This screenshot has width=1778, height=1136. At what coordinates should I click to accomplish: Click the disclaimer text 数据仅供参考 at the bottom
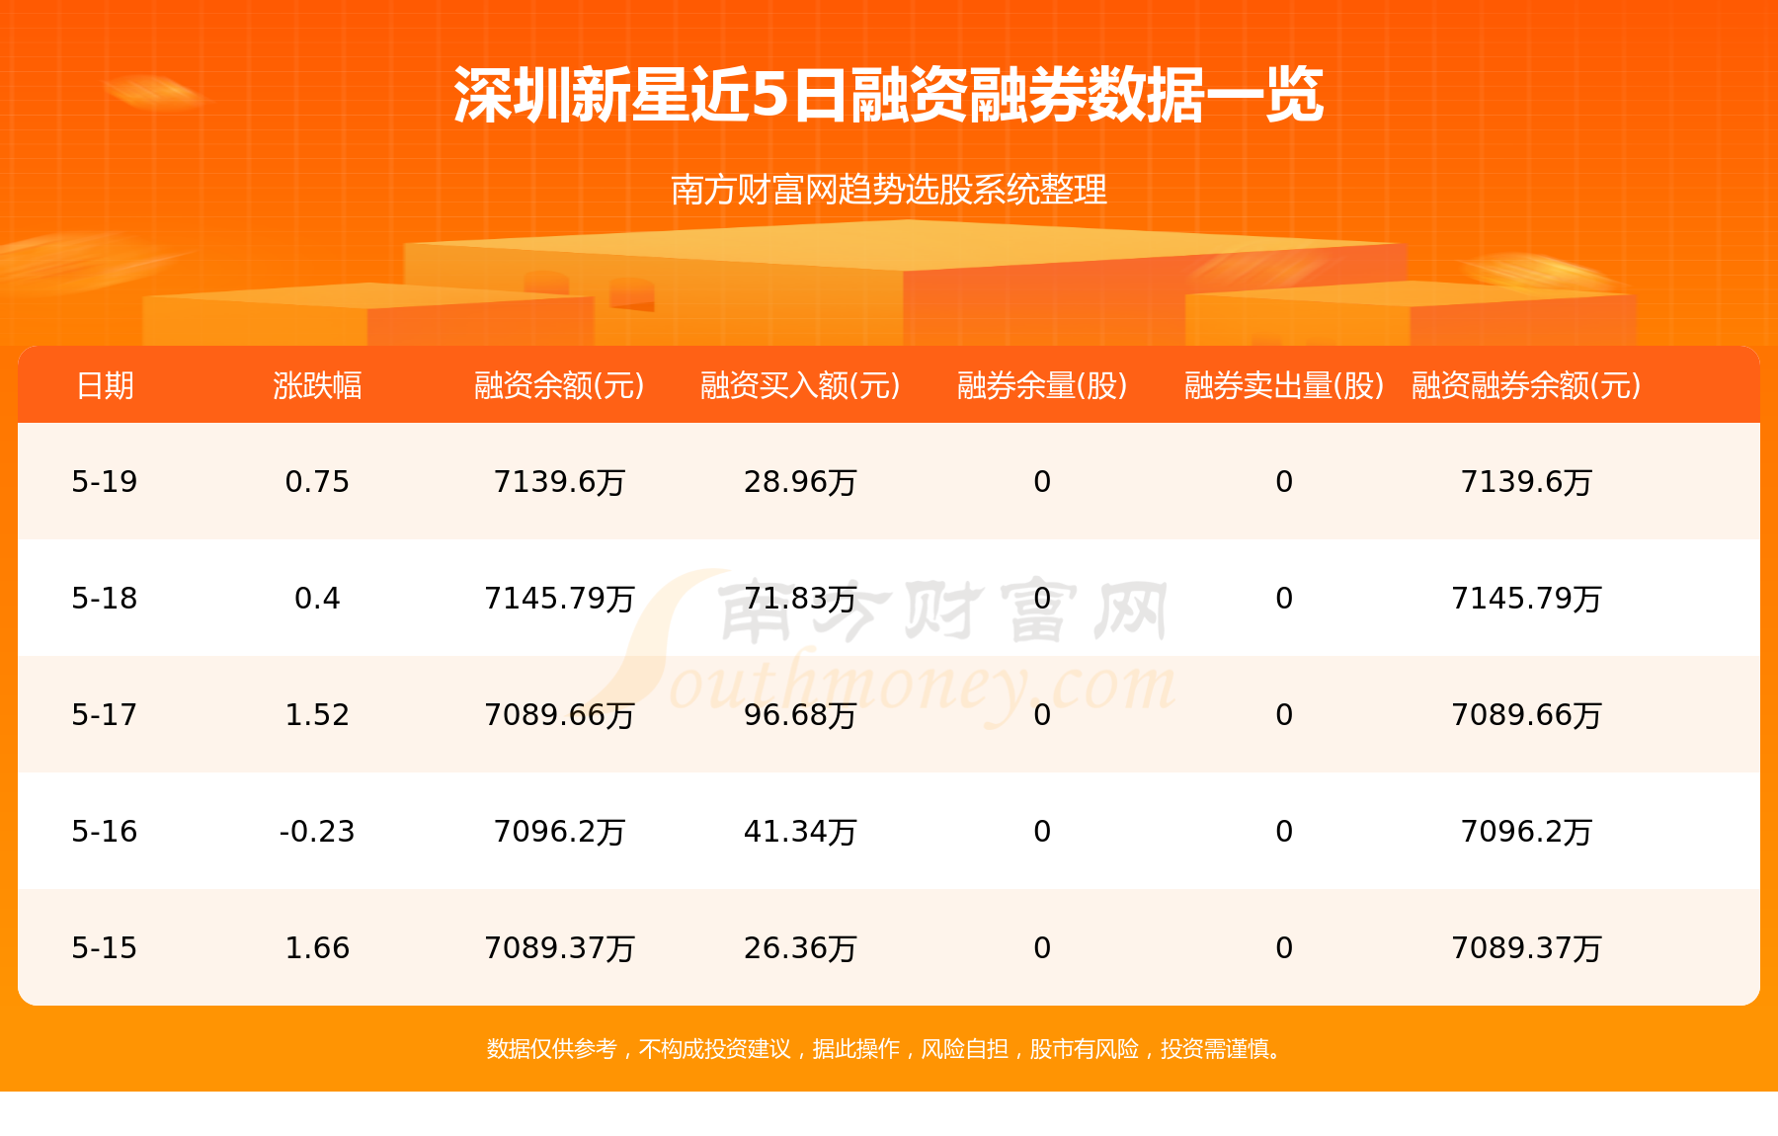(x=551, y=1049)
